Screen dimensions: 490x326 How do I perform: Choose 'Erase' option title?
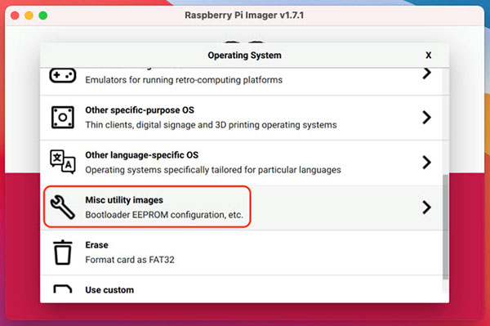click(x=96, y=245)
